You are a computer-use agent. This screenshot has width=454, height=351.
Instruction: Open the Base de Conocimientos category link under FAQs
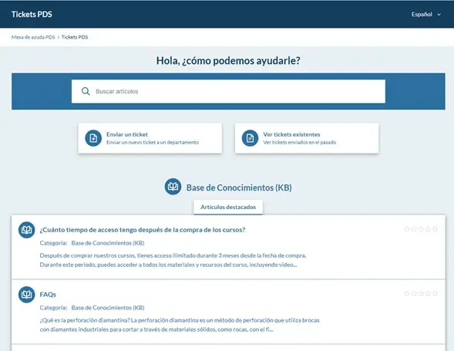click(108, 308)
